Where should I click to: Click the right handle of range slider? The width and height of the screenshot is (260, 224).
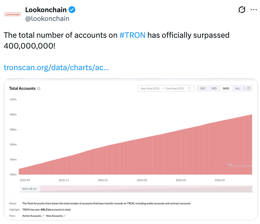[x=252, y=189]
